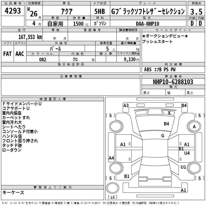
Task: Select mileage value 167,553 km
Action: 30,37
